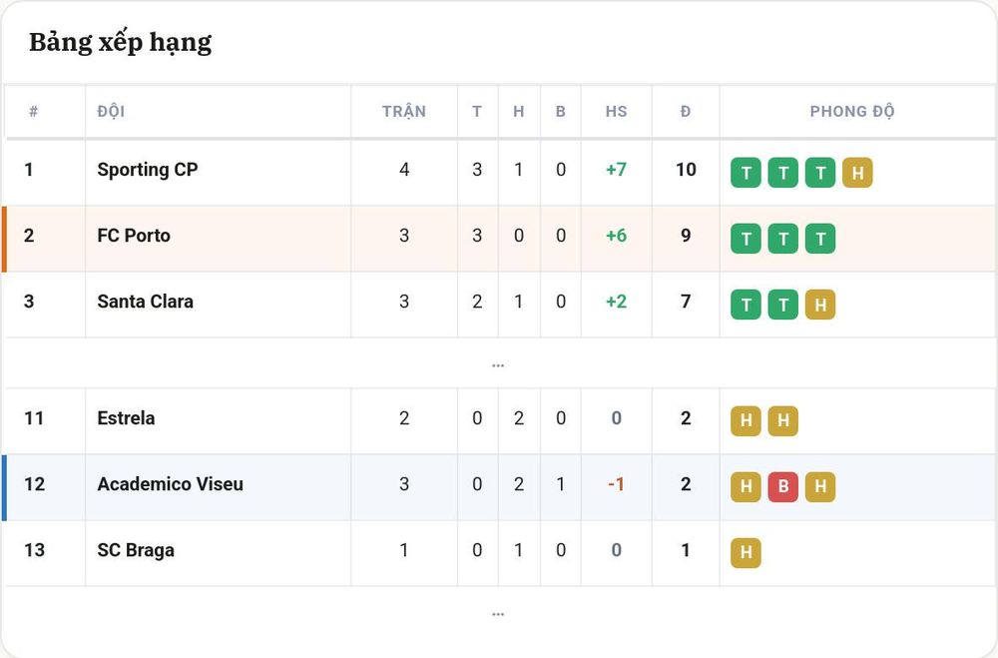Open the Sporting CP team link
The height and width of the screenshot is (658, 998).
click(148, 170)
